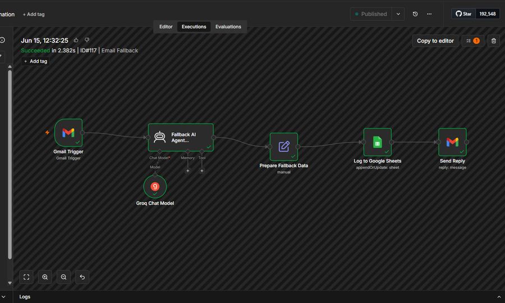Click the GitHub star count 192,548
This screenshot has height=303, width=505.
click(x=487, y=14)
